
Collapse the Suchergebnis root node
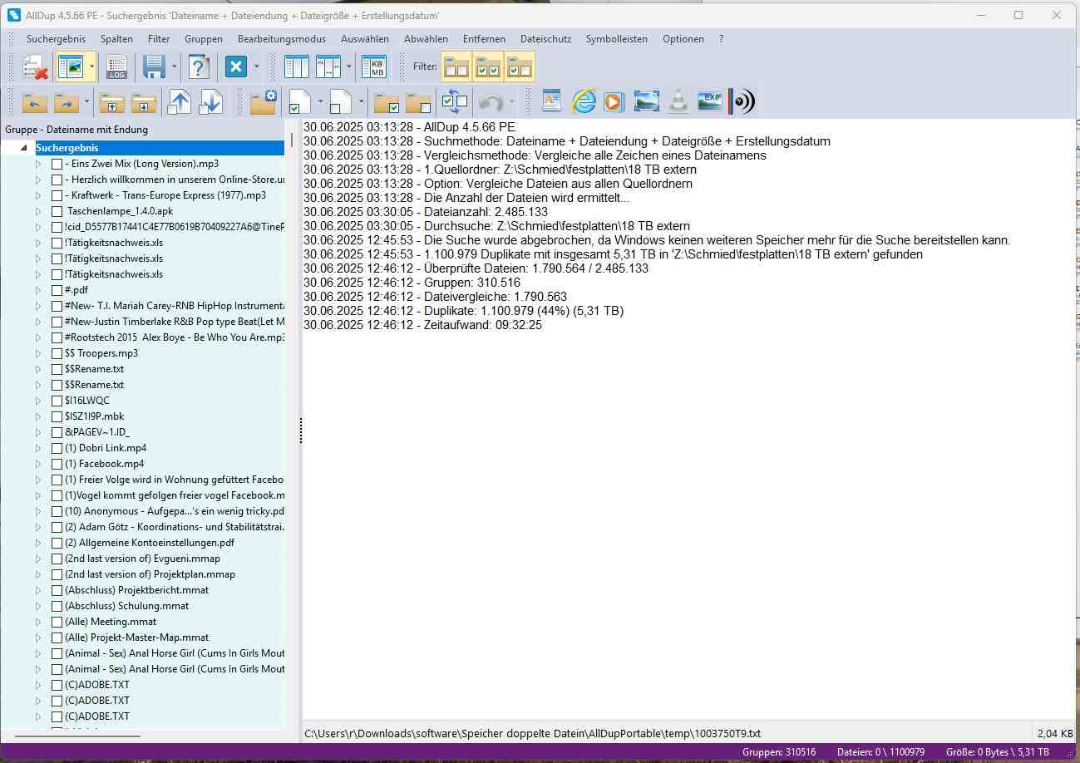(23, 148)
